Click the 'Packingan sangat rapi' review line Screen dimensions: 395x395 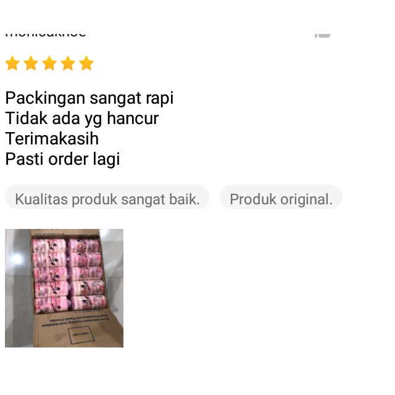[89, 98]
